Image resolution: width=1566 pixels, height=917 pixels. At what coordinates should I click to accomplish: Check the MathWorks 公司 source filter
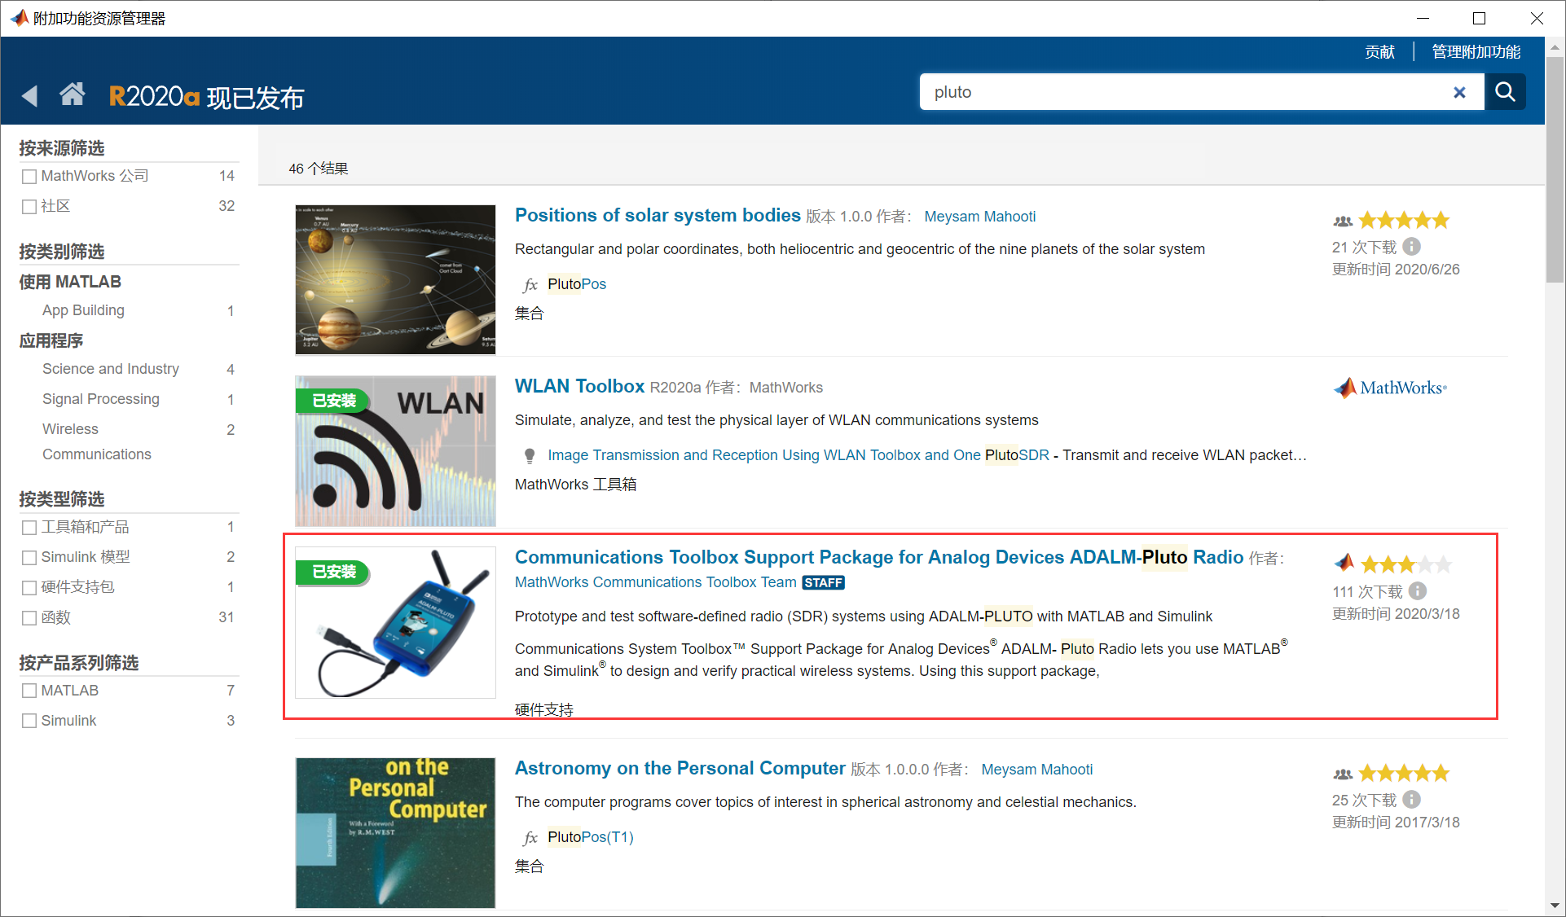coord(29,176)
